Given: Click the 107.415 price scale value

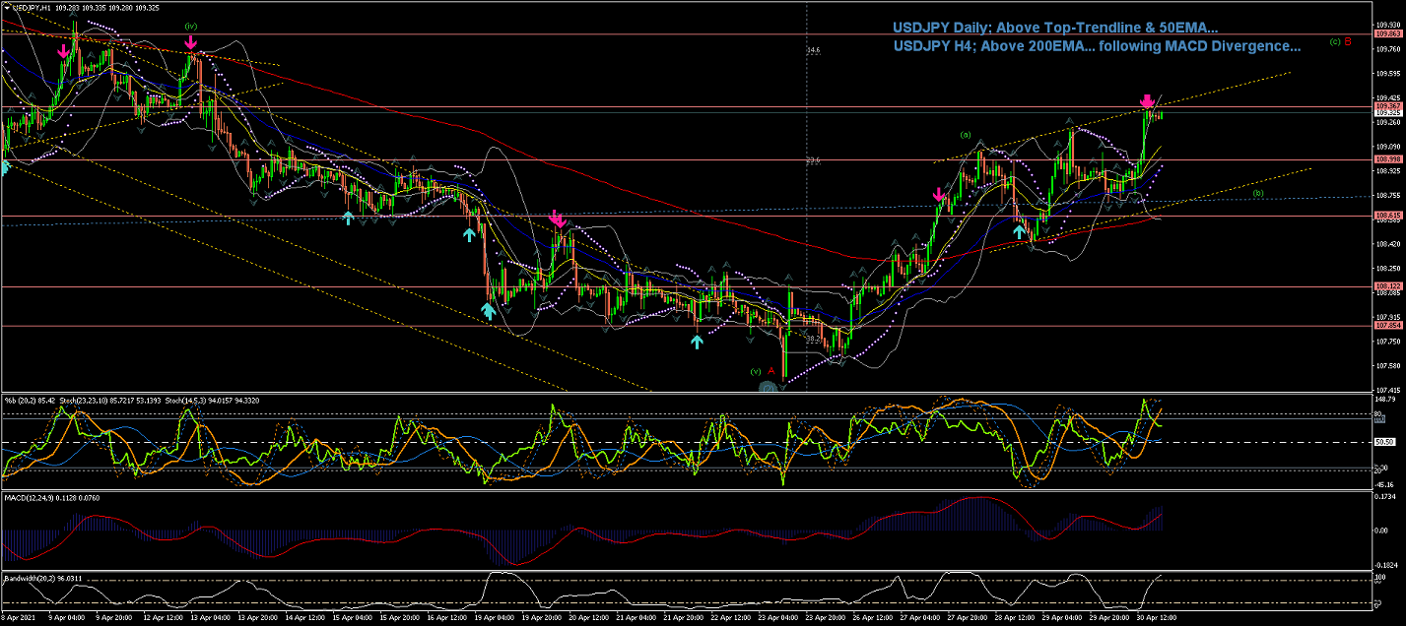Looking at the screenshot, I should [1388, 390].
